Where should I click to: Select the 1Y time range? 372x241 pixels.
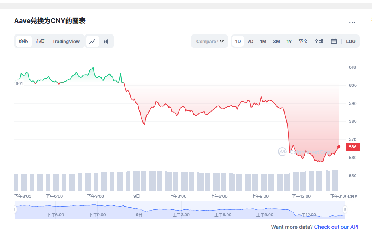(x=289, y=42)
